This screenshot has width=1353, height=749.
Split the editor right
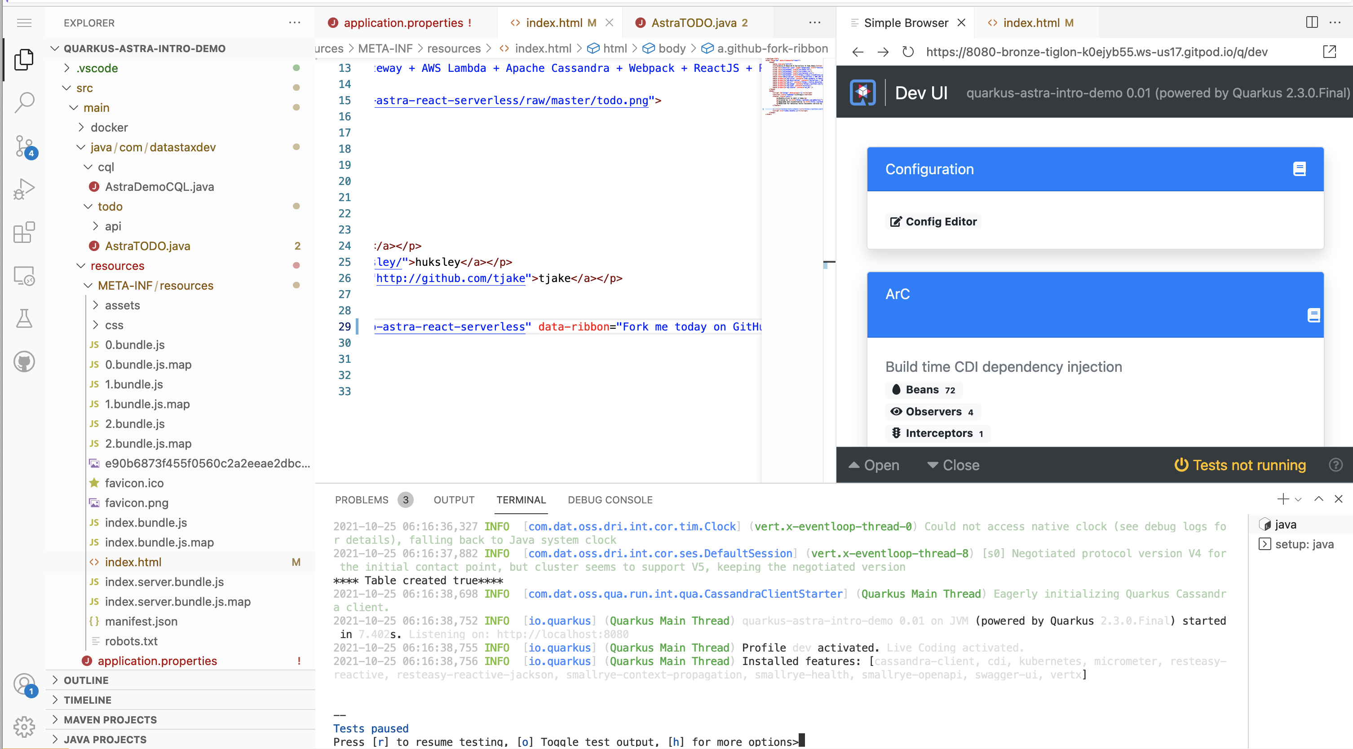[x=1312, y=22]
